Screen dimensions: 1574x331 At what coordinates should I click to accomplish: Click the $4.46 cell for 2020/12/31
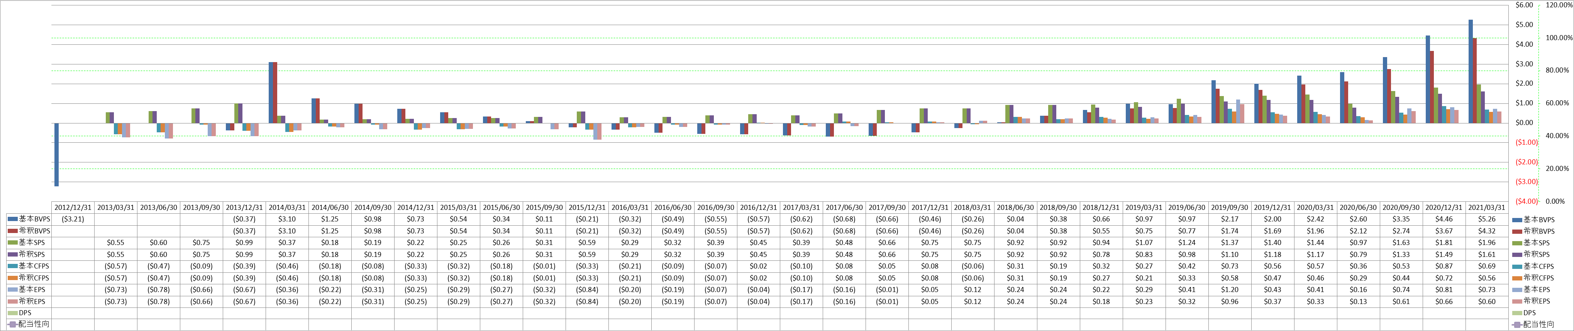click(1444, 219)
